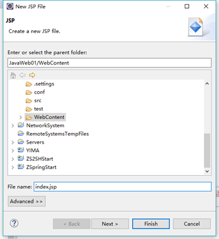The image size is (219, 239).
Task: Click the Back arrow icon above the folder tree
Action: [x=23, y=75]
